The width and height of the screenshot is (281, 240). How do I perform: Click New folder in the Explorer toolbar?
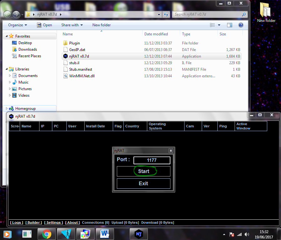pyautogui.click(x=101, y=25)
